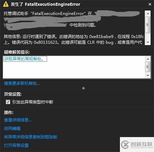Viewport: 154px width, 152px height.
Task: Click the empty white area of the troubleshooting tips list
Action: coord(74,70)
